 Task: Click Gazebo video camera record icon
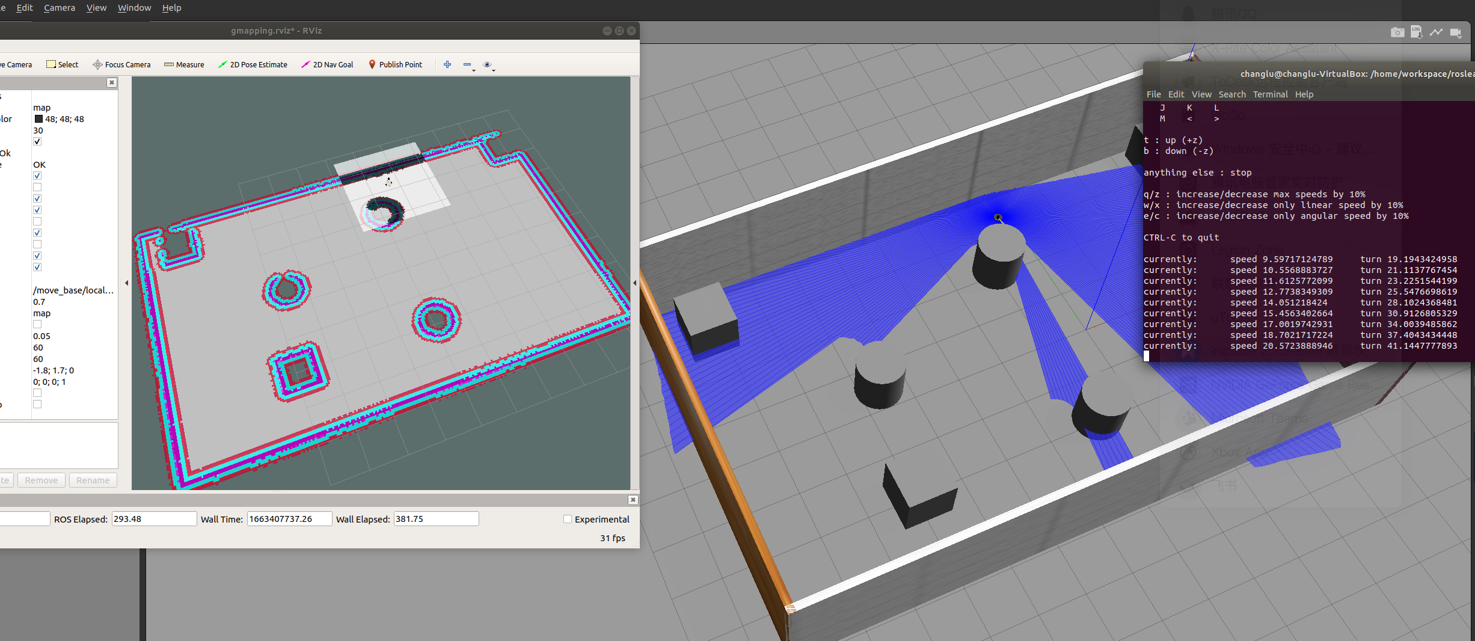point(1456,32)
